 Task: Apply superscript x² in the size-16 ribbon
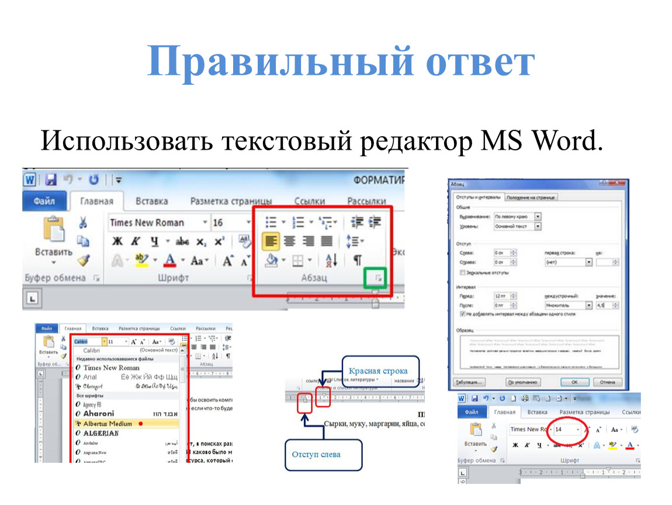tap(220, 241)
